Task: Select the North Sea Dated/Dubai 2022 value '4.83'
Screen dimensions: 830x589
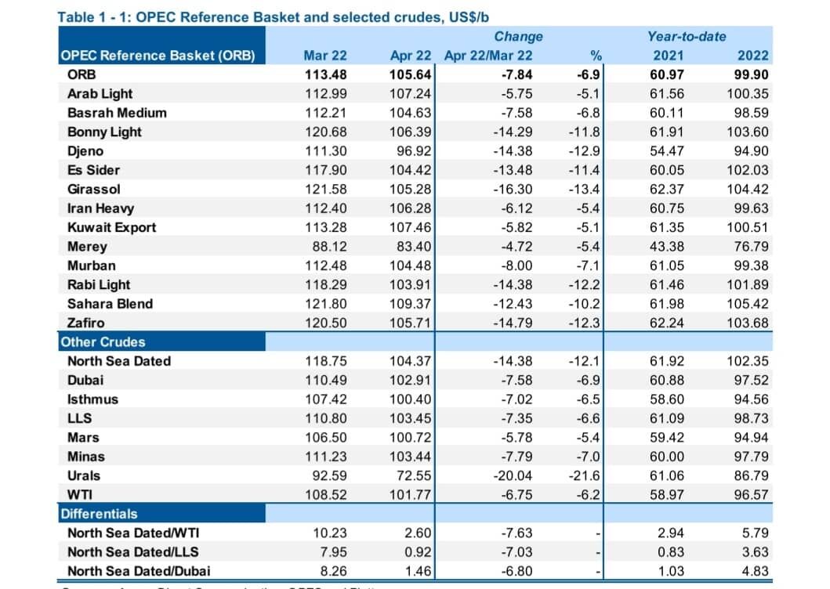Action: click(x=755, y=571)
